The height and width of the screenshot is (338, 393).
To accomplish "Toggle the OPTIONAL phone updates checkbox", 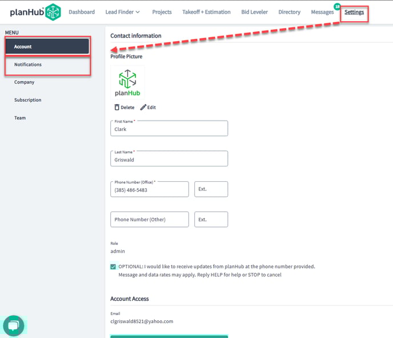I will click(x=113, y=267).
